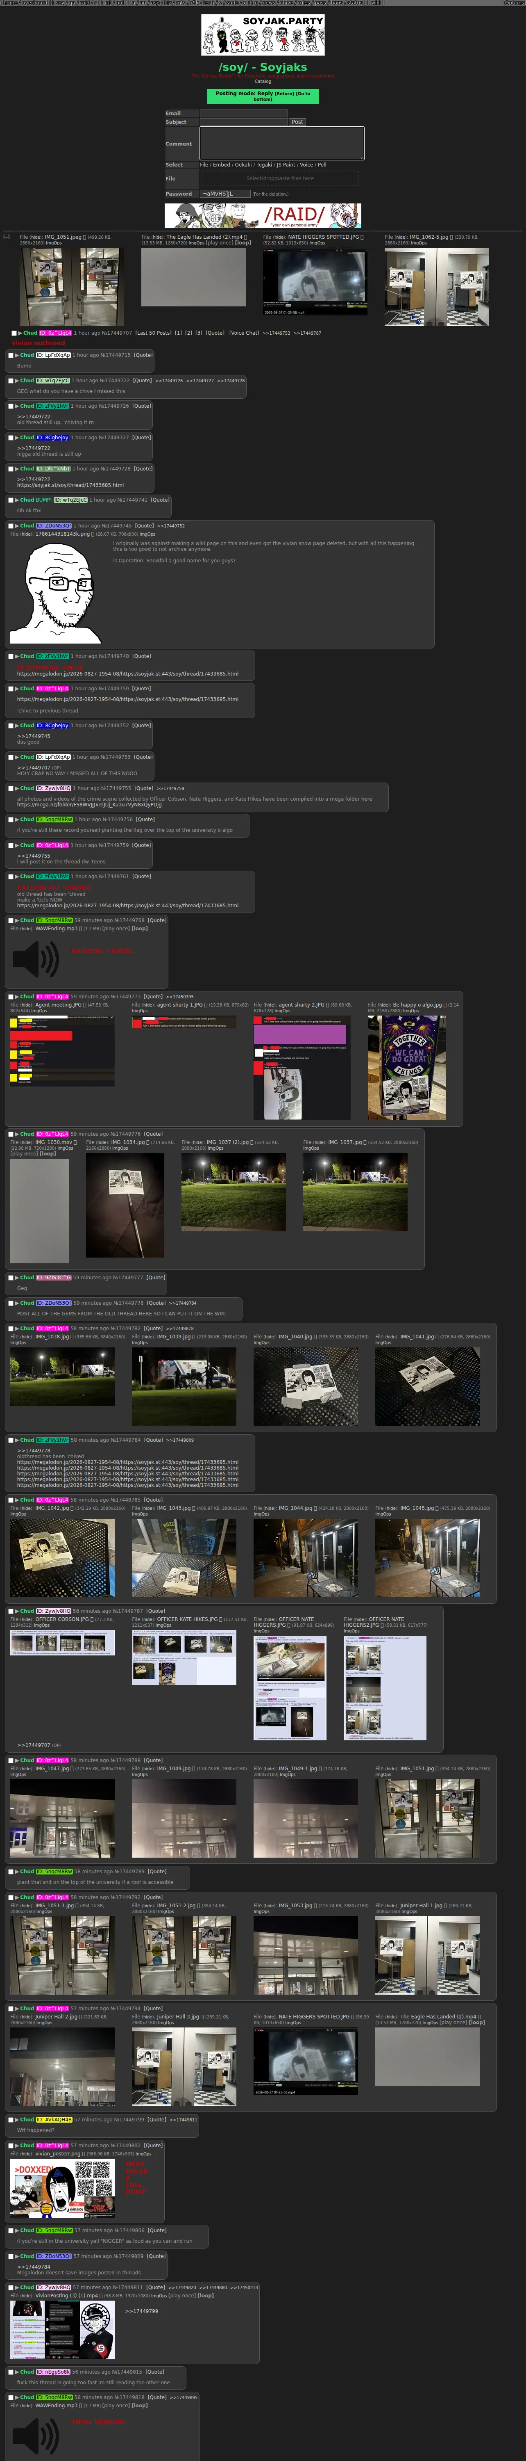Expand the IMG_1037 (2).jpg thumbnail
This screenshot has width=526, height=2461.
[x=234, y=1192]
